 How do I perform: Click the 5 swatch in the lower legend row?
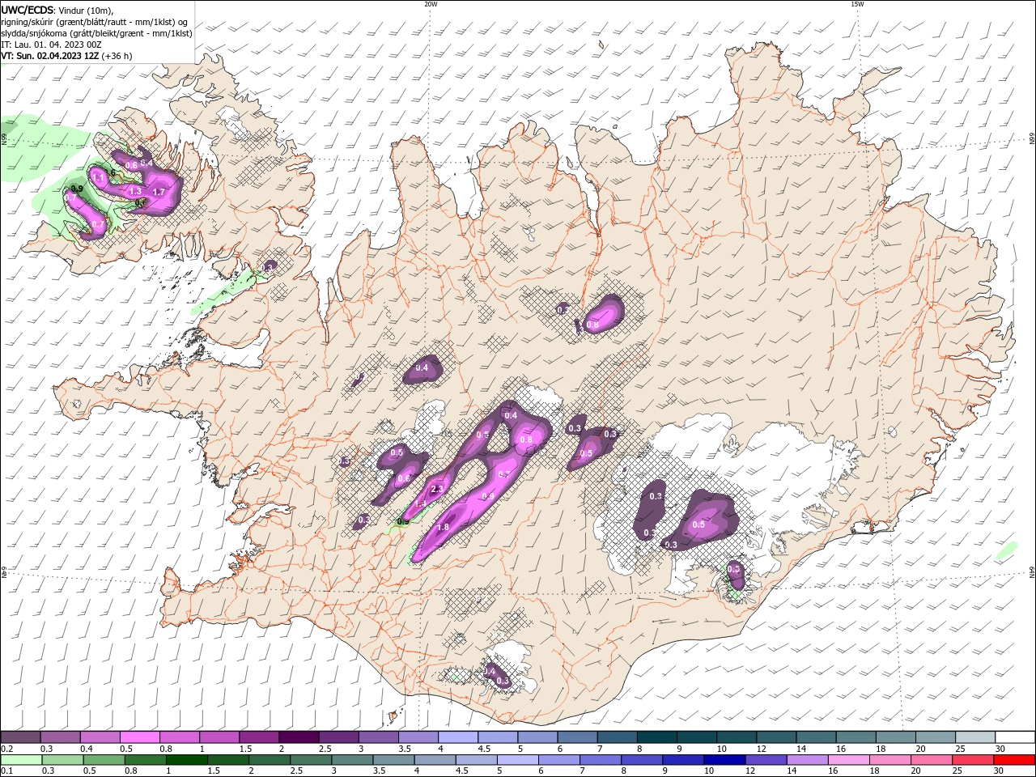pyautogui.click(x=518, y=760)
